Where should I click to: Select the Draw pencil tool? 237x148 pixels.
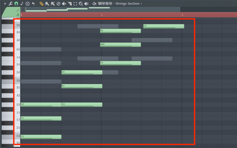[x=41, y=3]
